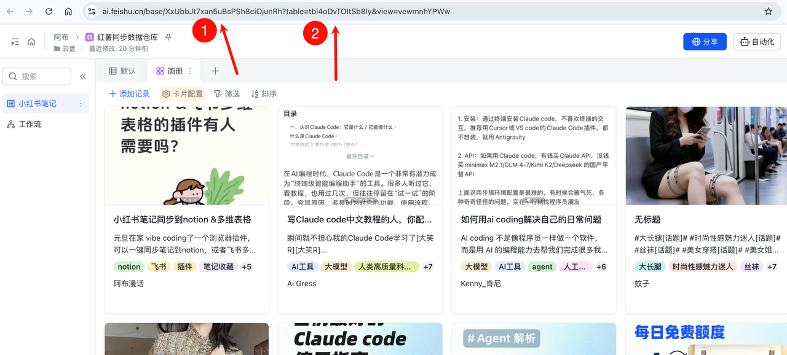Click 添加记录 to add a record
Screen dimensions: 787x355
(129, 93)
